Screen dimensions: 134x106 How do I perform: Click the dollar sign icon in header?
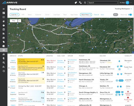click(85, 3)
